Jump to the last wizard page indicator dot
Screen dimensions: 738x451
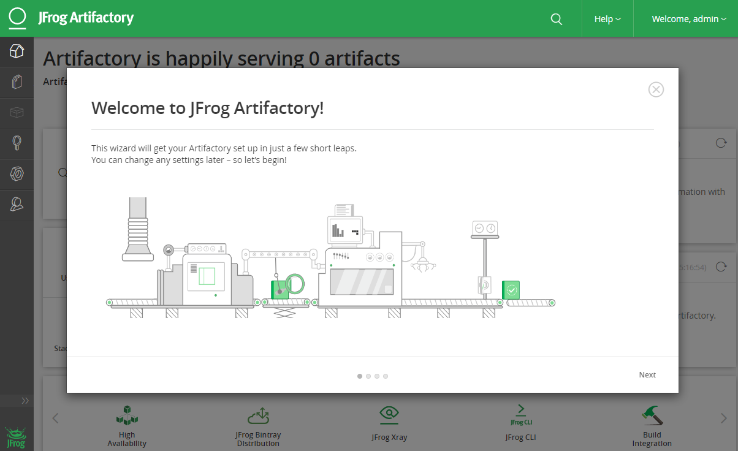(x=386, y=376)
